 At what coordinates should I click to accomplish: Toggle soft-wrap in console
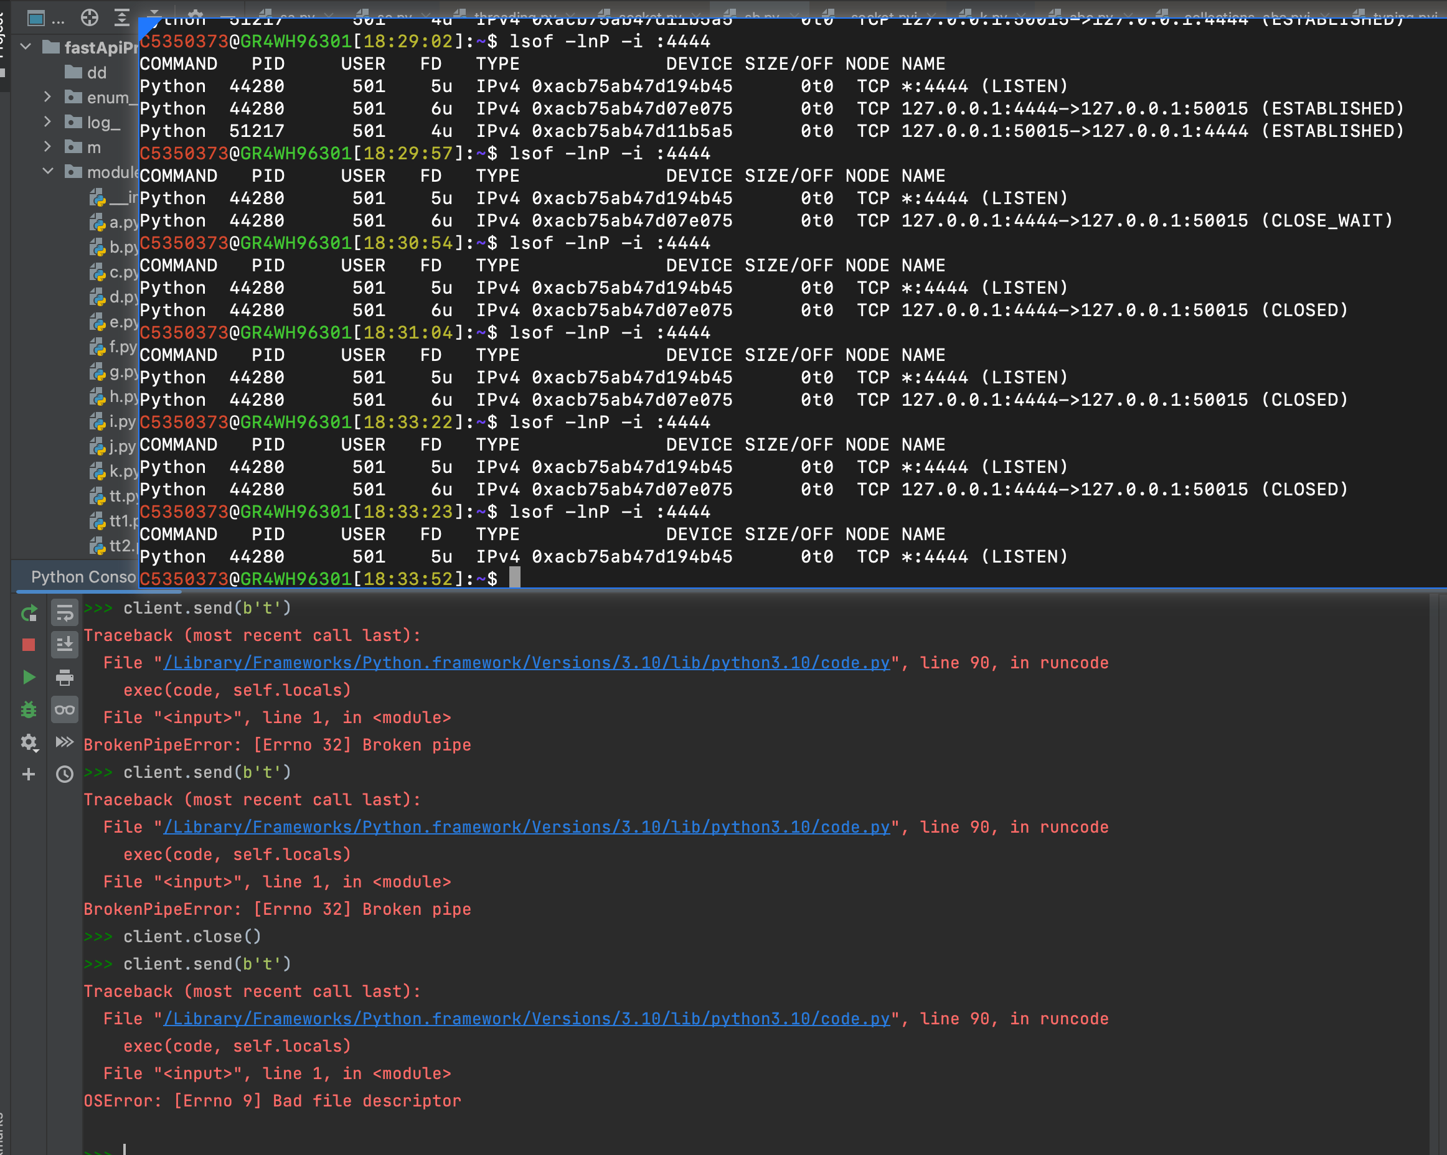(x=64, y=613)
